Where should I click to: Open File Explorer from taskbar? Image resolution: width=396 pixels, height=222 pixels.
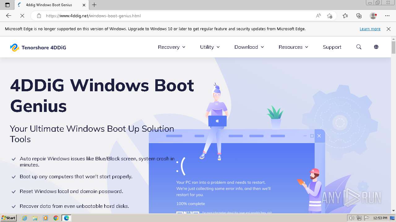click(35, 218)
